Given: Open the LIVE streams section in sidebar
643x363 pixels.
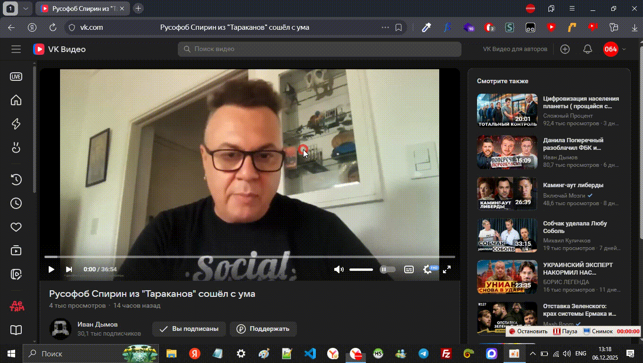Looking at the screenshot, I should click(16, 77).
